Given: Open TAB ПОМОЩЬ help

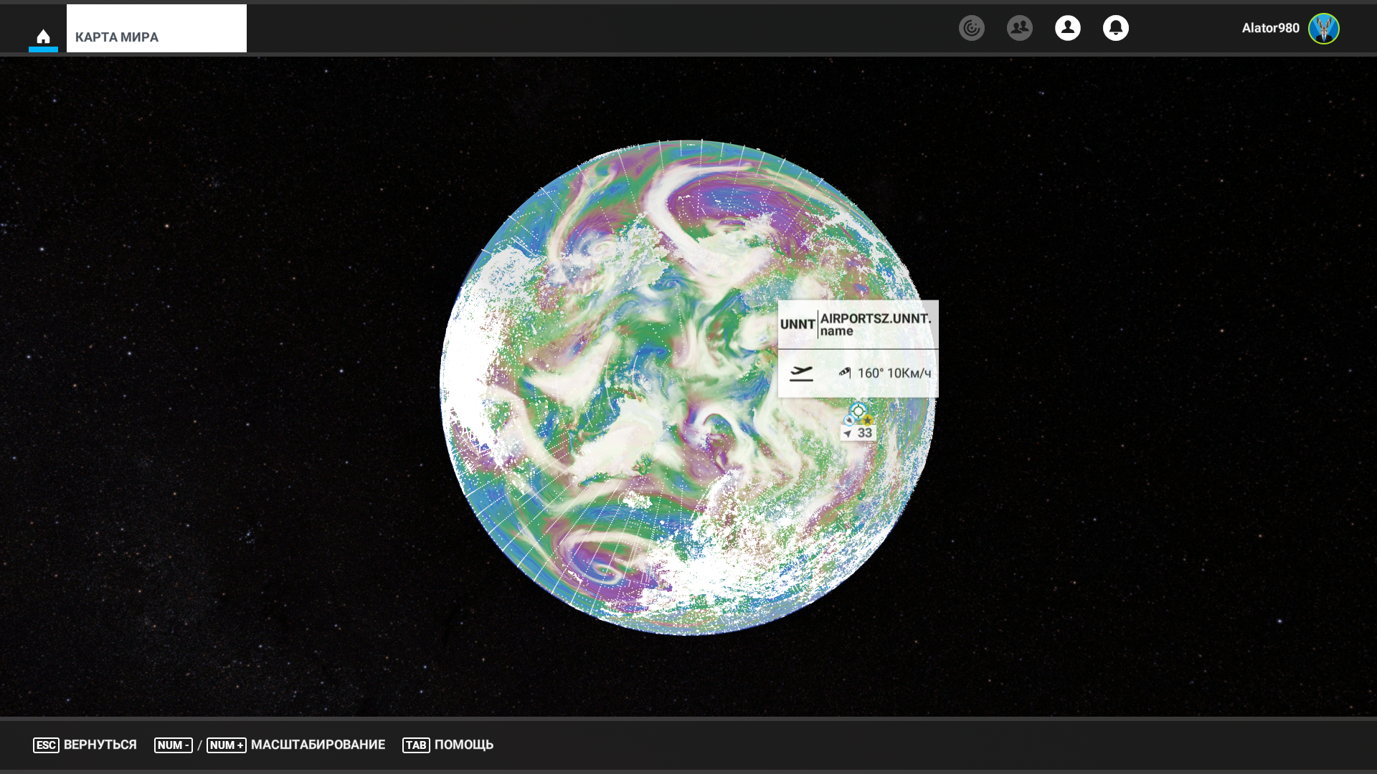Looking at the screenshot, I should pyautogui.click(x=448, y=745).
